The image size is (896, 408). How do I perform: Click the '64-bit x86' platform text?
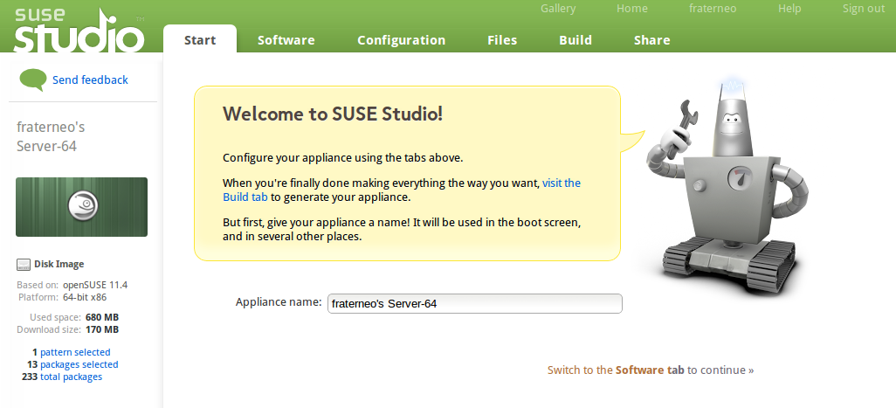click(x=85, y=297)
